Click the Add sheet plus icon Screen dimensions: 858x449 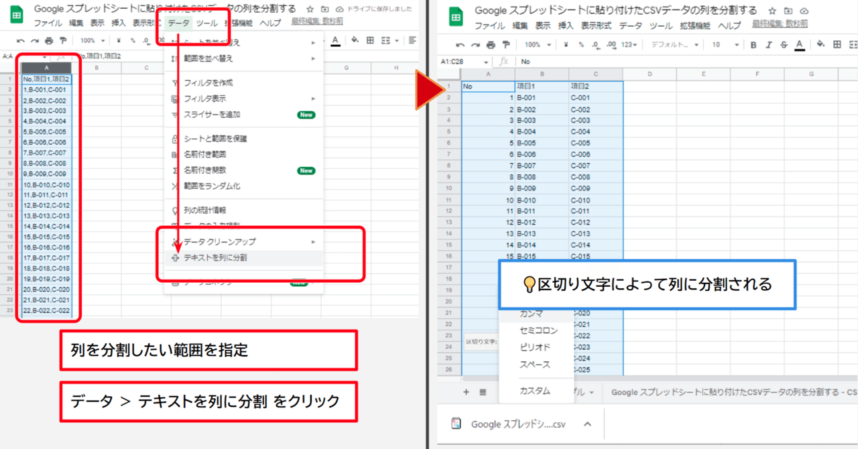click(x=466, y=392)
